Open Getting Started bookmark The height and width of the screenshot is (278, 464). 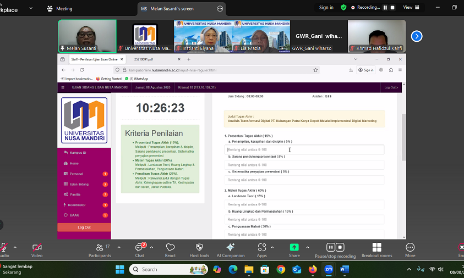pos(109,79)
